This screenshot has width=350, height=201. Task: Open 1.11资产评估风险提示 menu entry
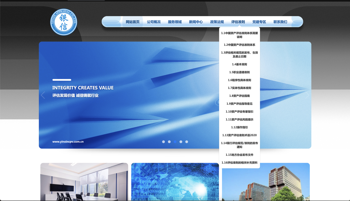pos(240,119)
